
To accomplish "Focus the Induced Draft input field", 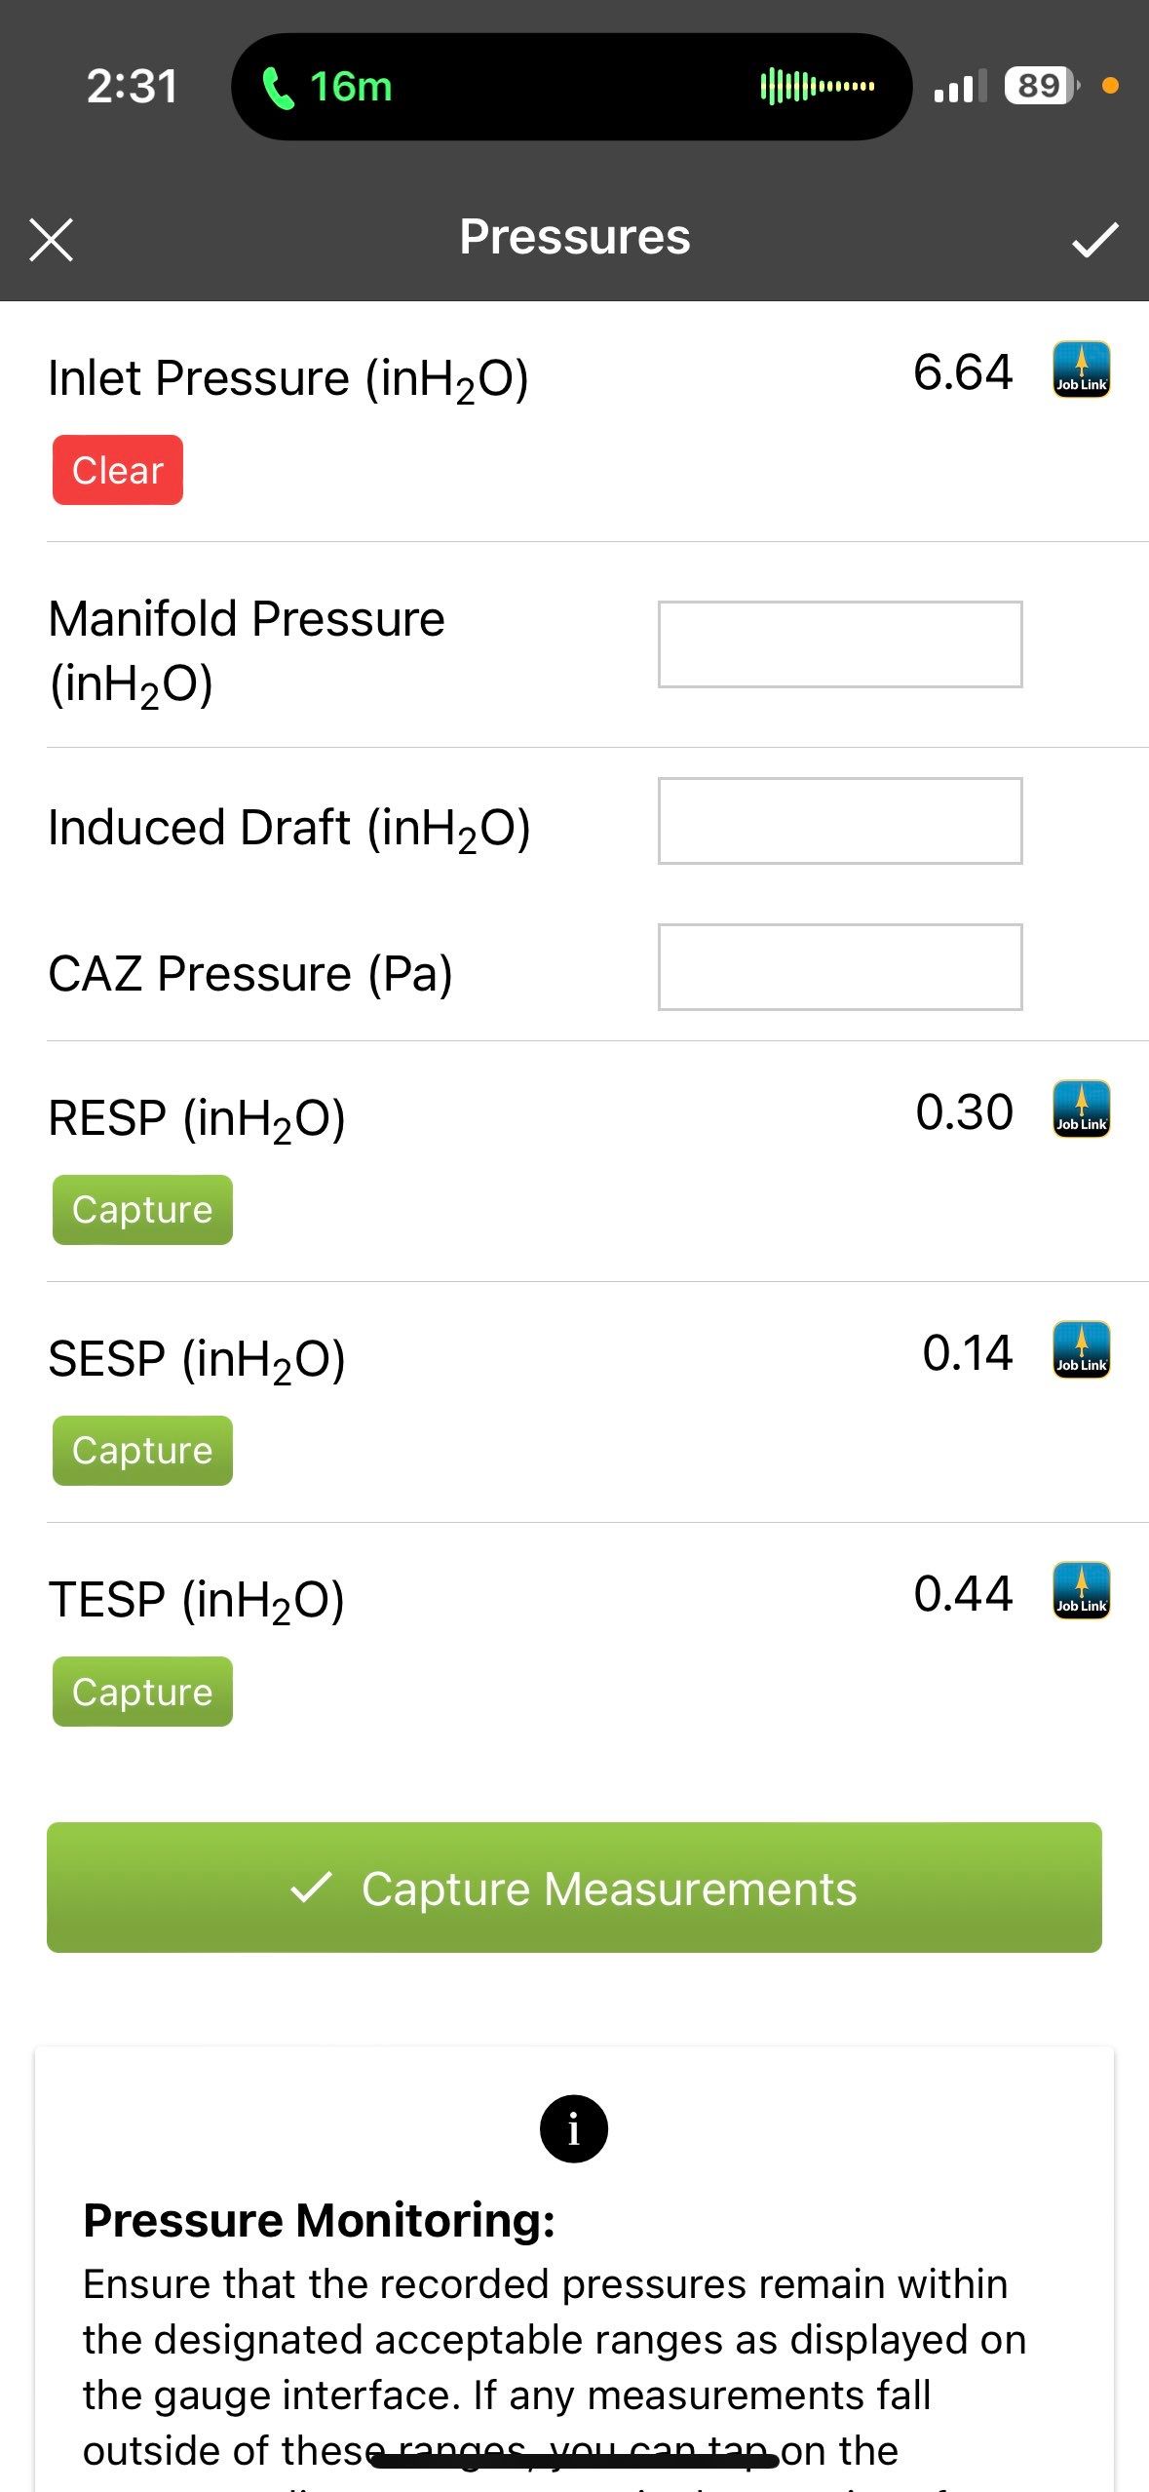I will point(839,821).
